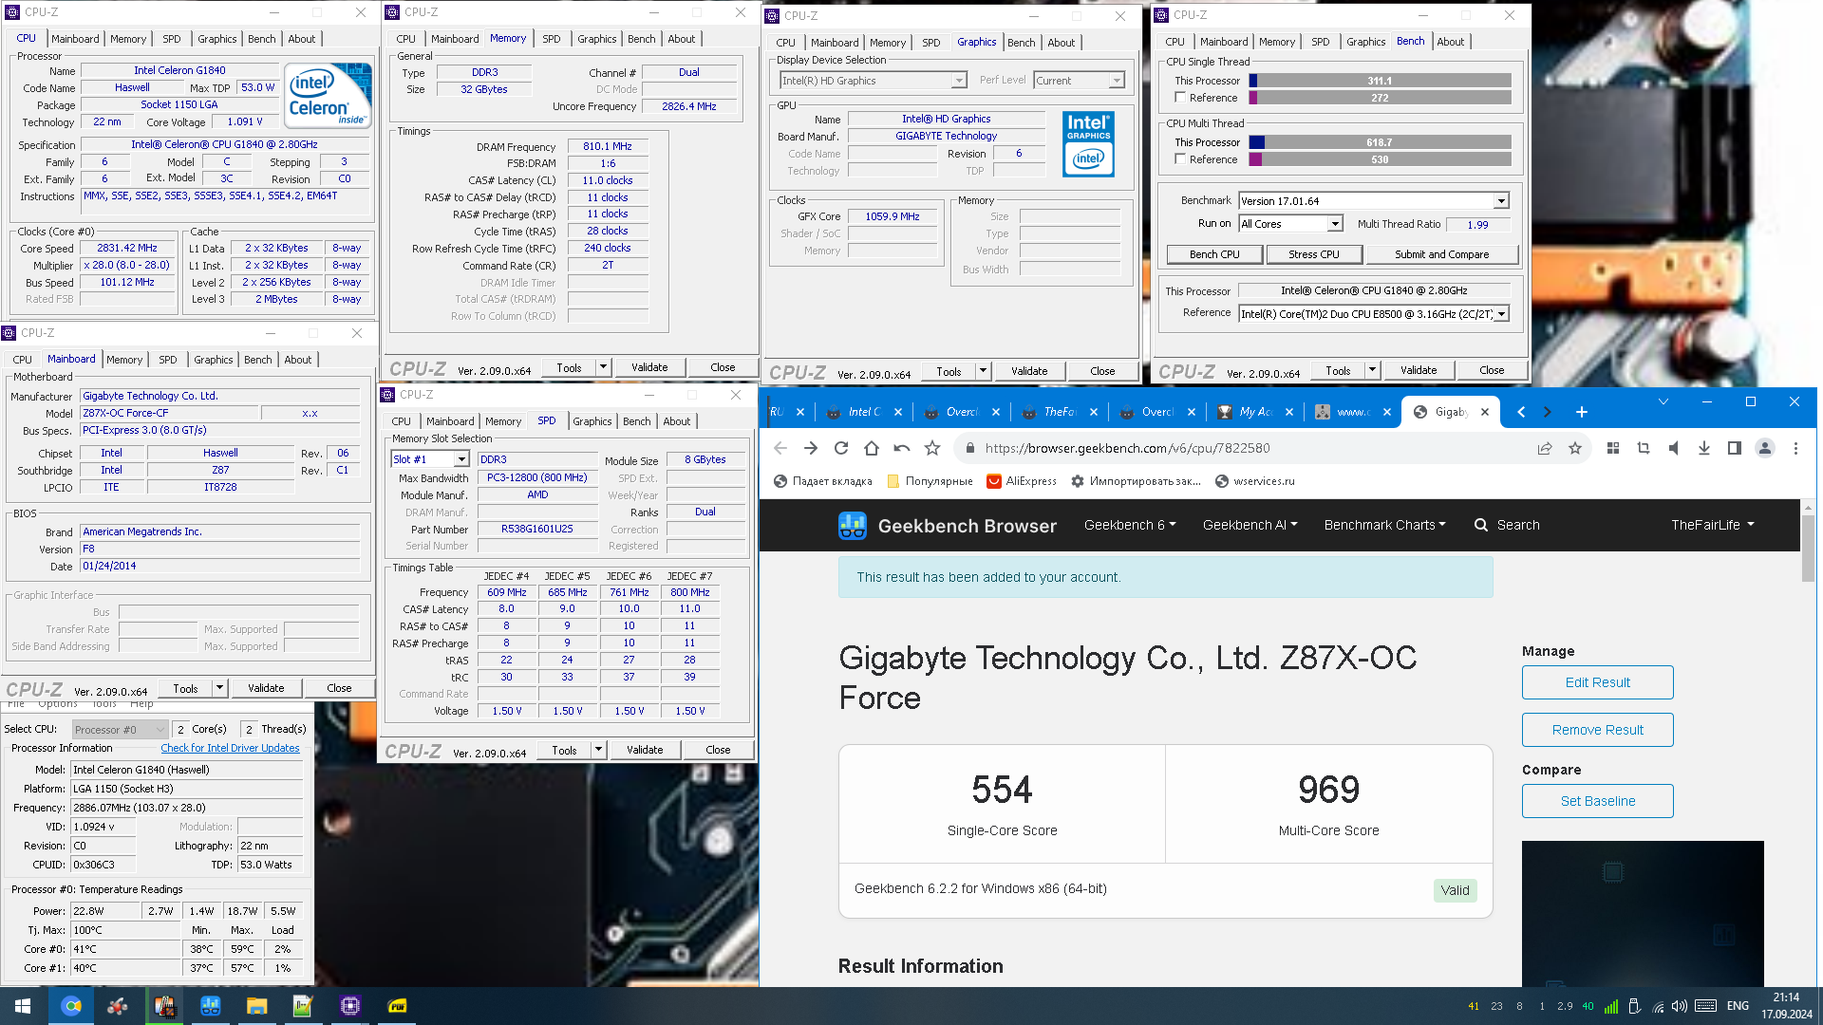Open the Reference processor dropdown
1823x1025 pixels.
click(x=1501, y=314)
